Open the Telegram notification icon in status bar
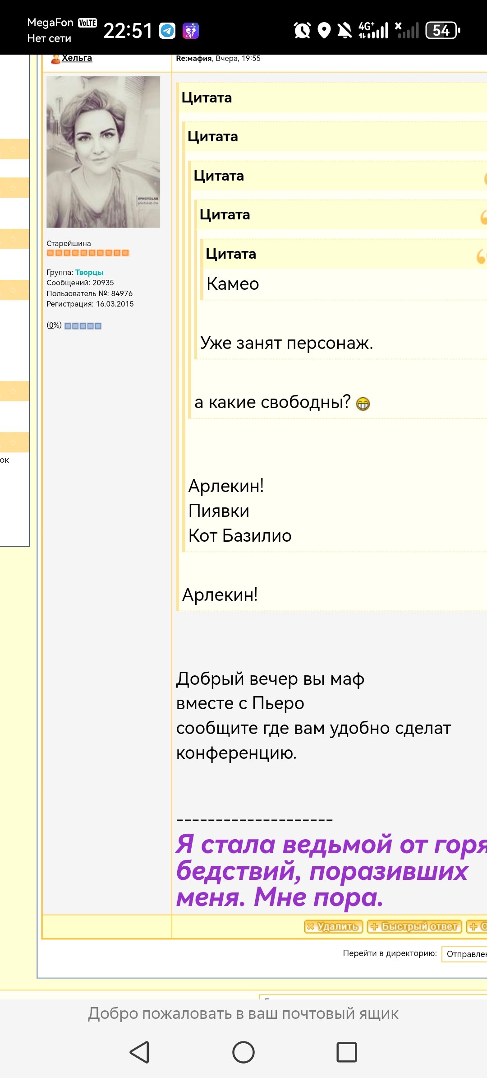Screen dimensions: 487x1078 (168, 31)
